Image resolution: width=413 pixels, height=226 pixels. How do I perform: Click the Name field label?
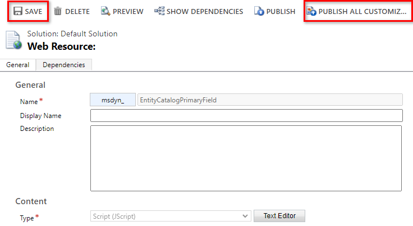[29, 102]
